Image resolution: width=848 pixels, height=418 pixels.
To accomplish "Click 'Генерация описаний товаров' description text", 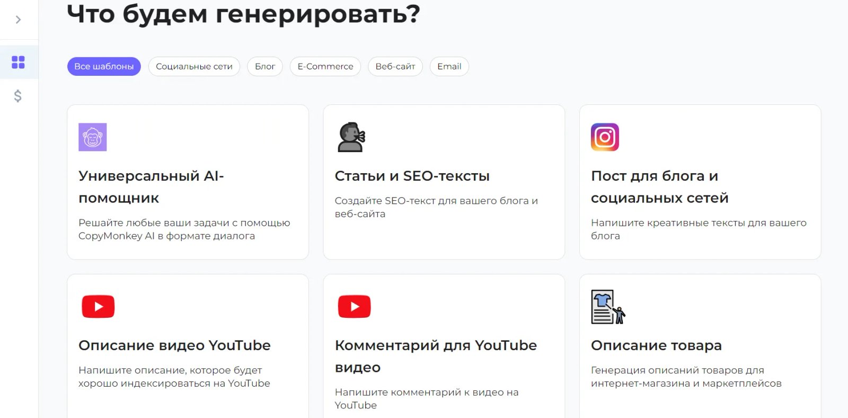I will pyautogui.click(x=686, y=377).
